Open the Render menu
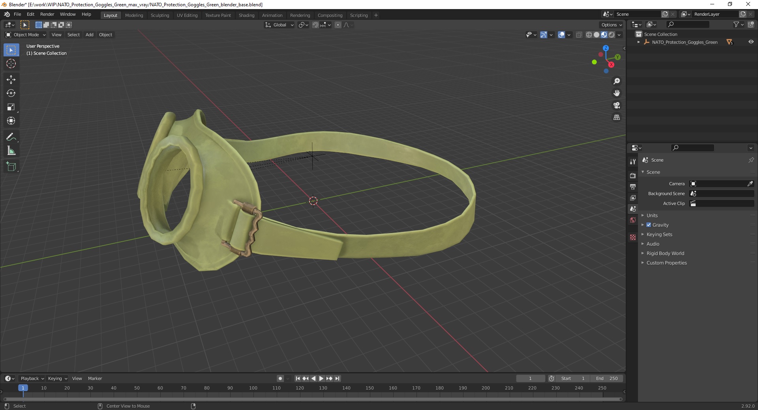This screenshot has width=758, height=410. point(47,14)
